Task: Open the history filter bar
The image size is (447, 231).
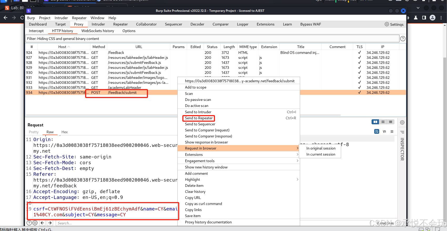Action: (212, 39)
